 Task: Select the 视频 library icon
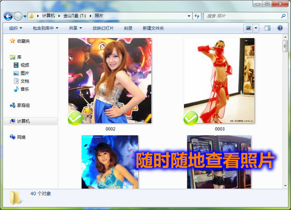coord(16,65)
